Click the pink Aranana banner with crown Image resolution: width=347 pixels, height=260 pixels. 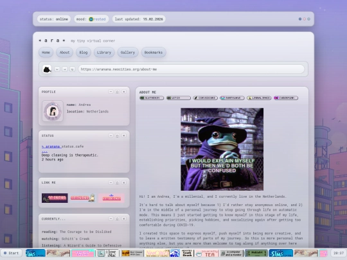click(111, 198)
